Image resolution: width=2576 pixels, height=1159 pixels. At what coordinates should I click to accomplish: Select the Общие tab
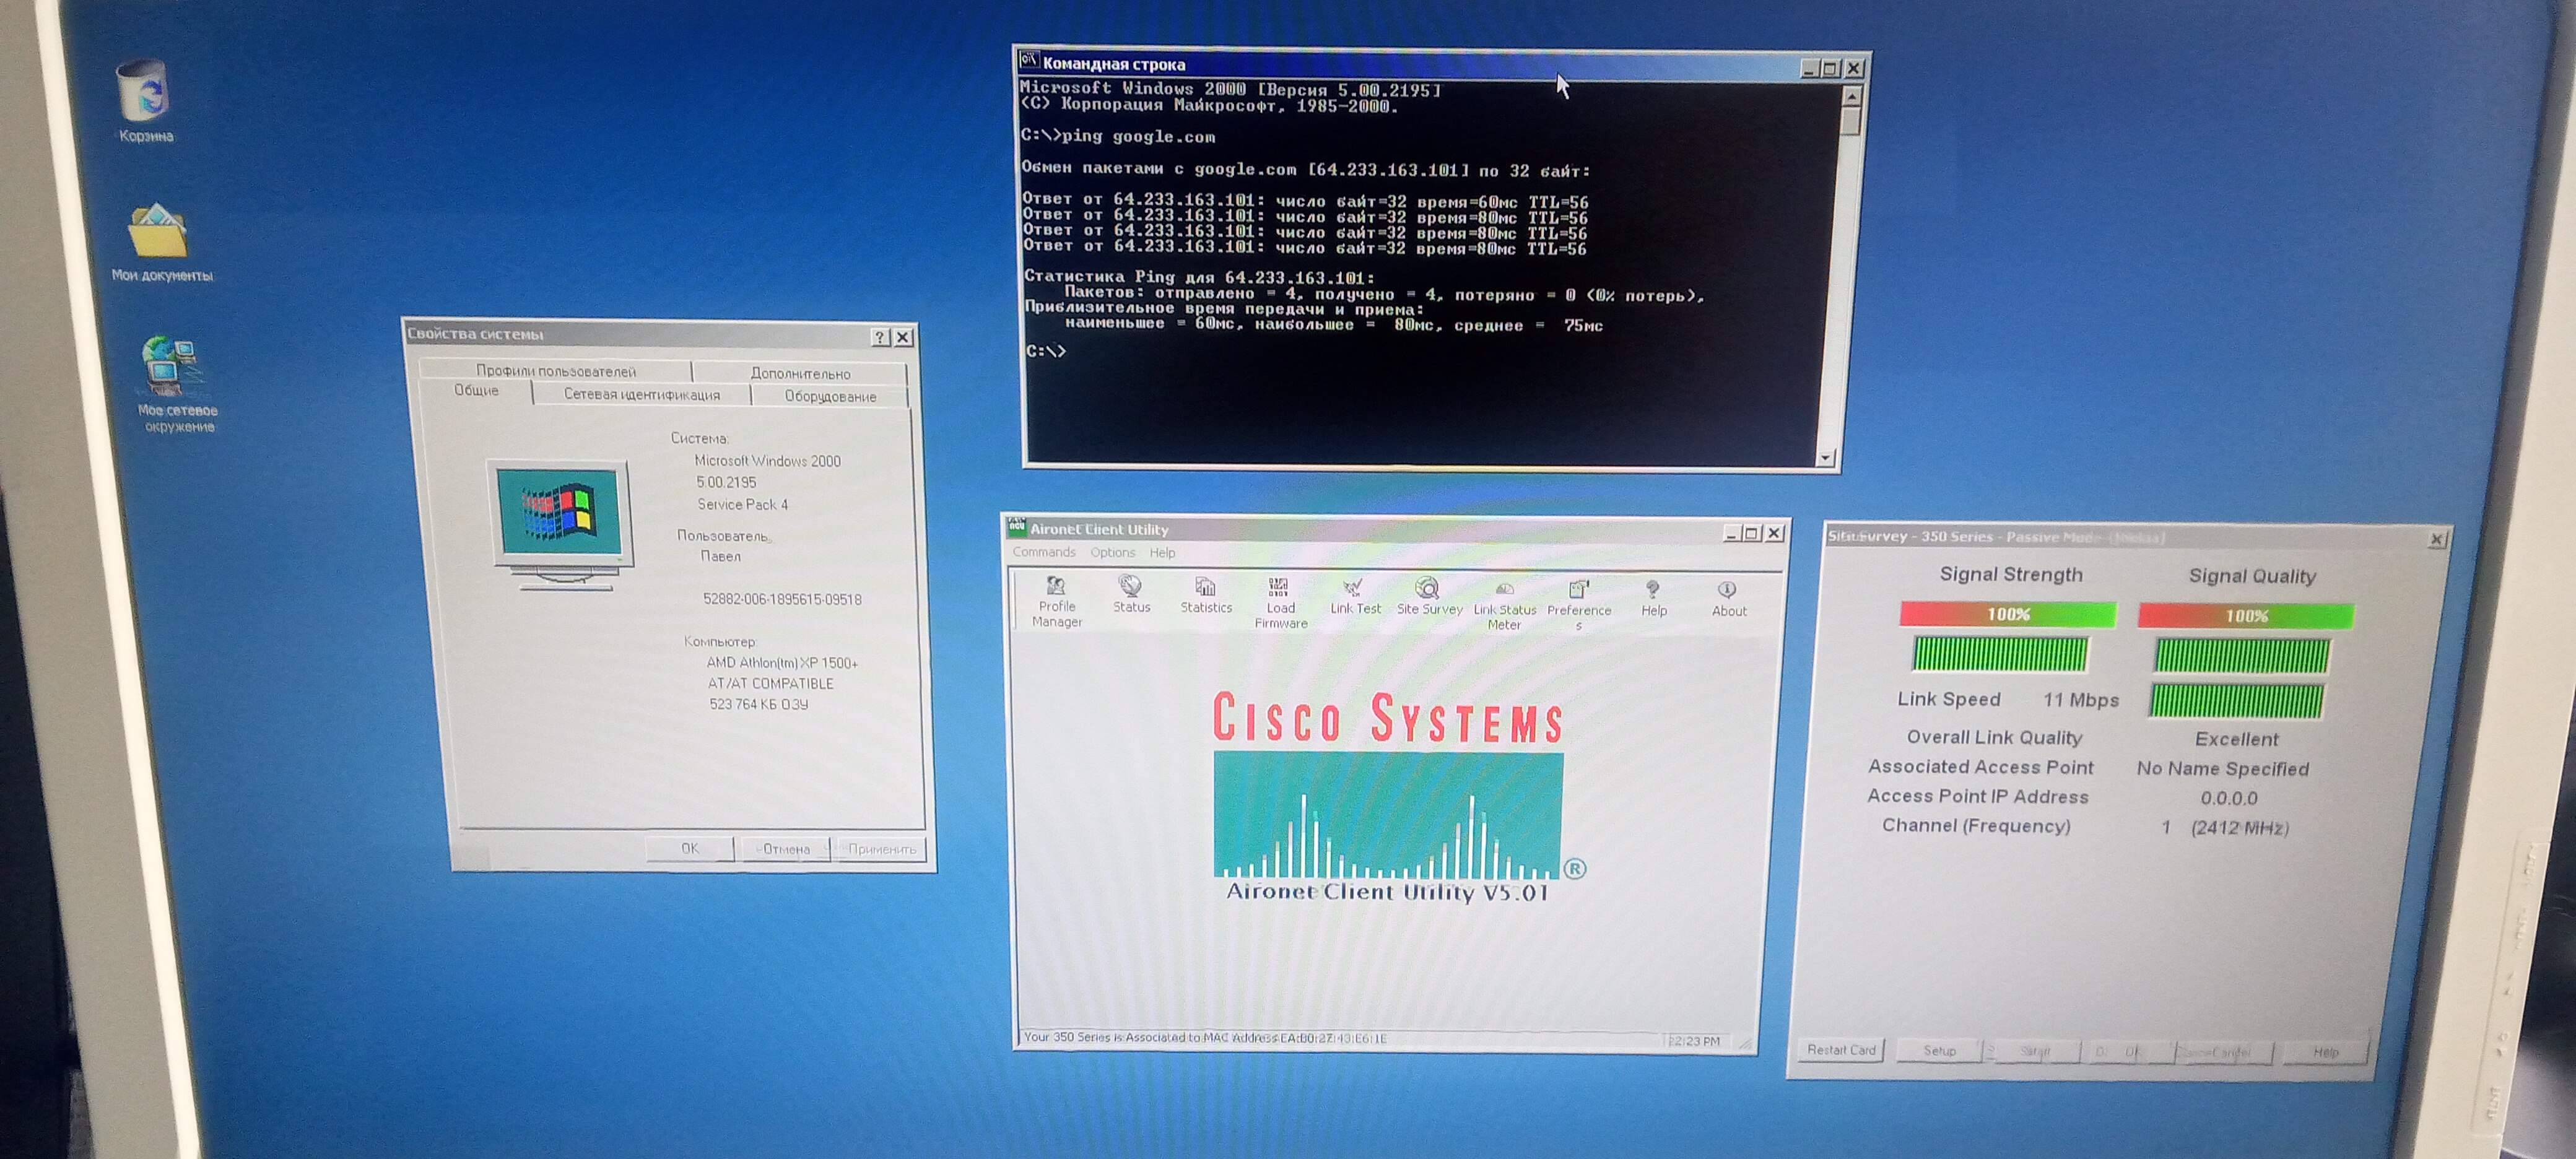(476, 391)
